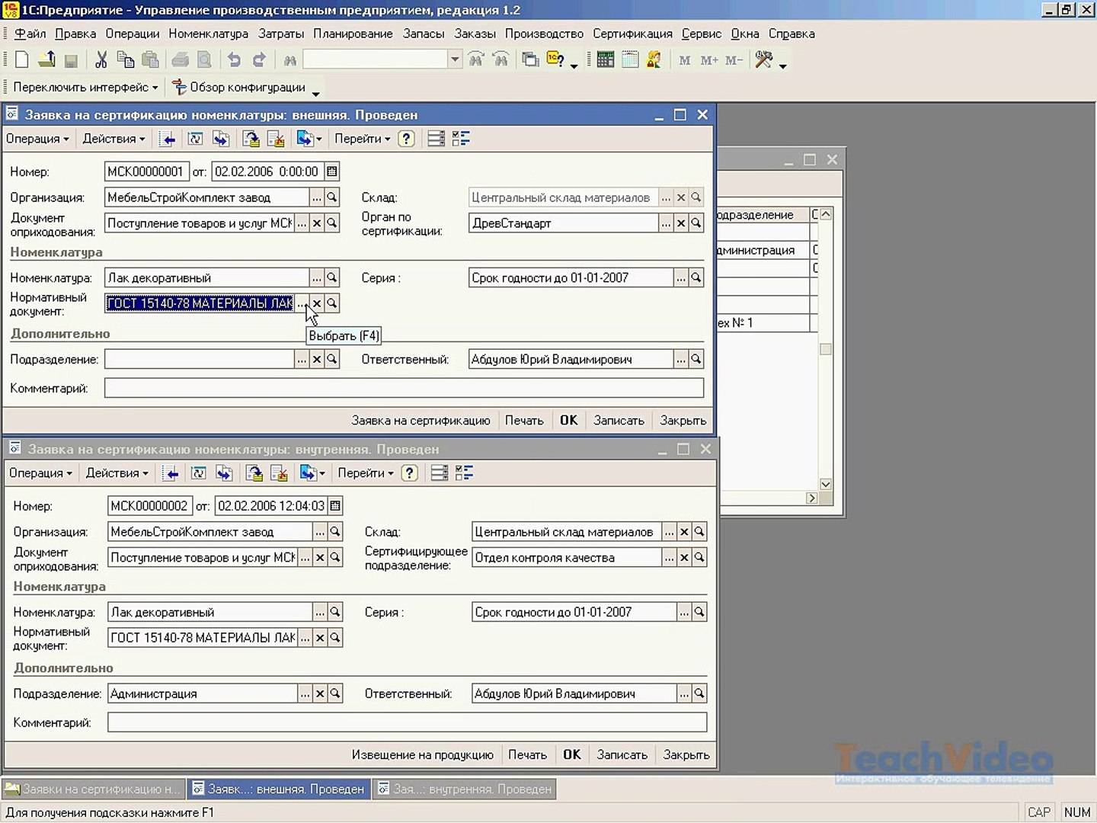Open calendar picker next to date 02.02.2006 0:00:00

[x=332, y=171]
